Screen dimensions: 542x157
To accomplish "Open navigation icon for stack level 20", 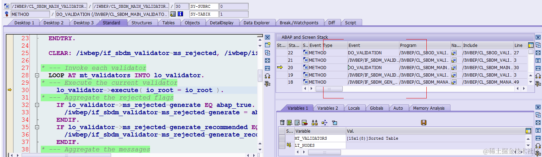I will 454,67.
